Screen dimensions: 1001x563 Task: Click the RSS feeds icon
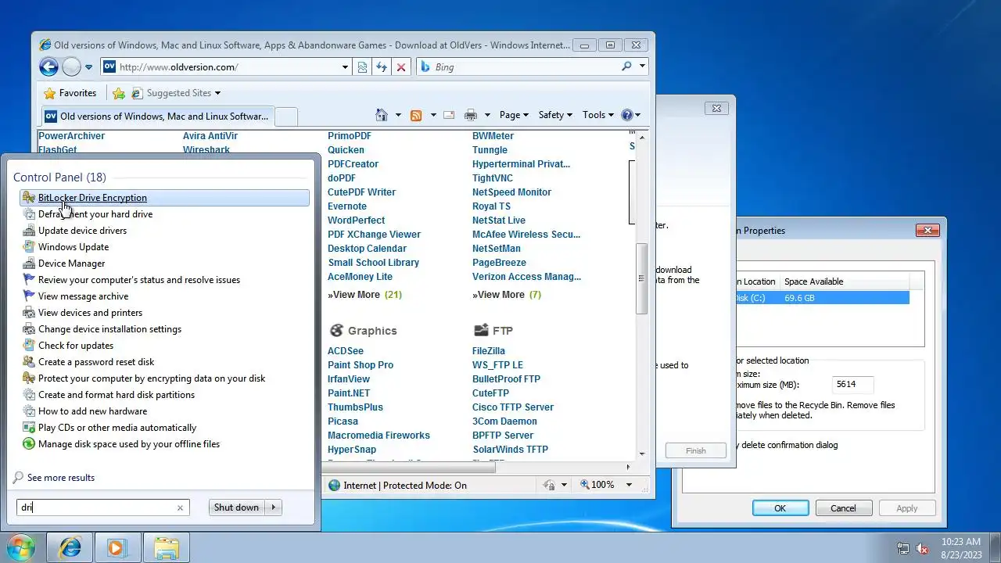click(416, 115)
